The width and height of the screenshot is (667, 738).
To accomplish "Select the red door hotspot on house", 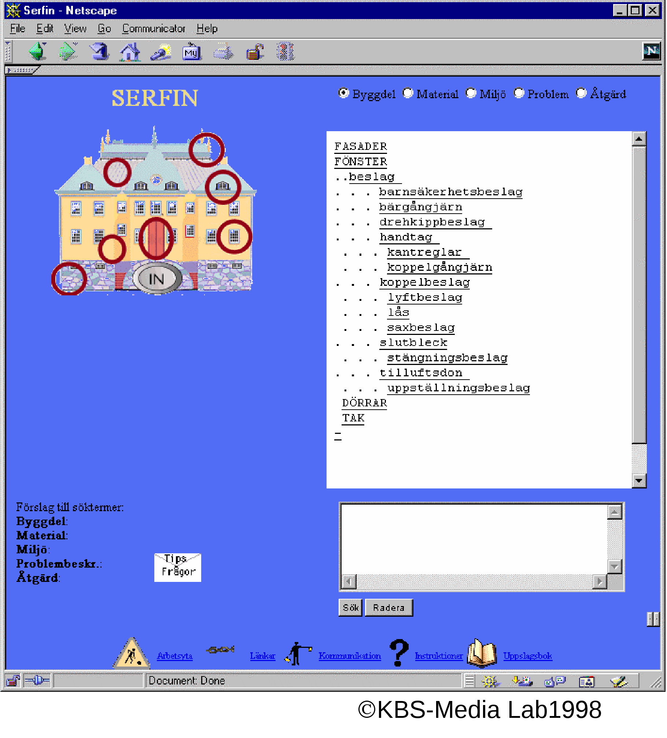I will [156, 238].
